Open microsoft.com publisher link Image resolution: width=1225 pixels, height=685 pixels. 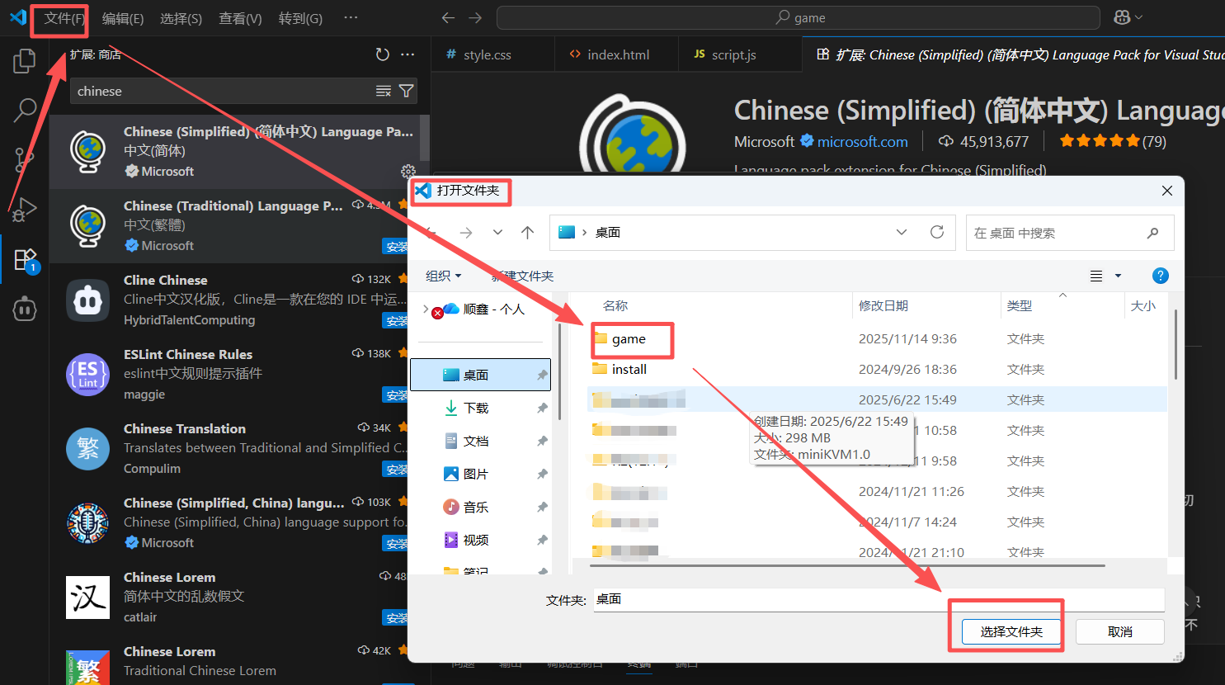pyautogui.click(x=862, y=142)
